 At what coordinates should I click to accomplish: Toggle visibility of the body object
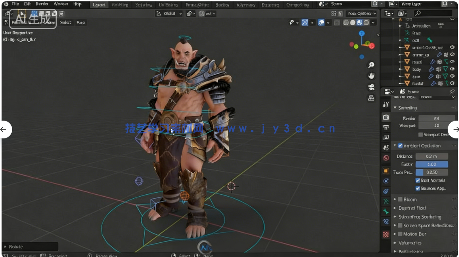453,69
